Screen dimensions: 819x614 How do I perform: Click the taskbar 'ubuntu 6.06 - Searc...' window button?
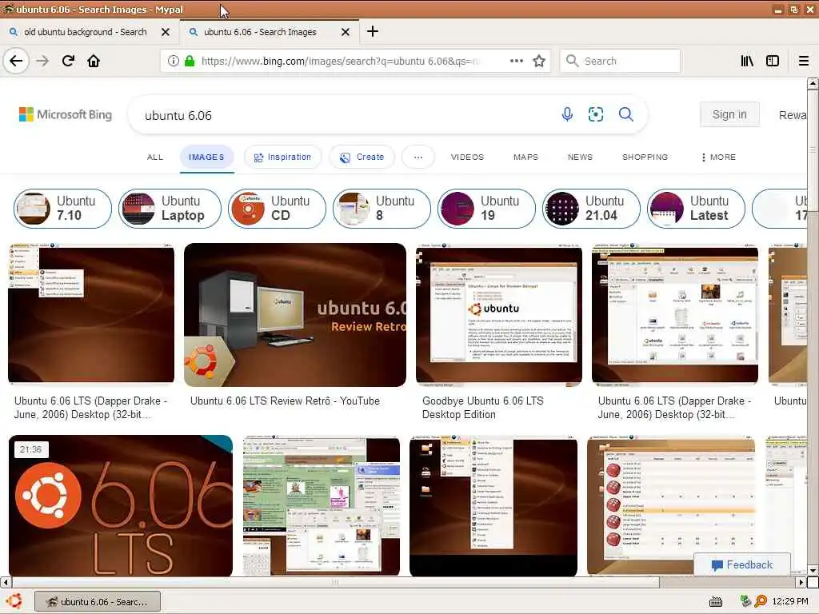coord(98,602)
